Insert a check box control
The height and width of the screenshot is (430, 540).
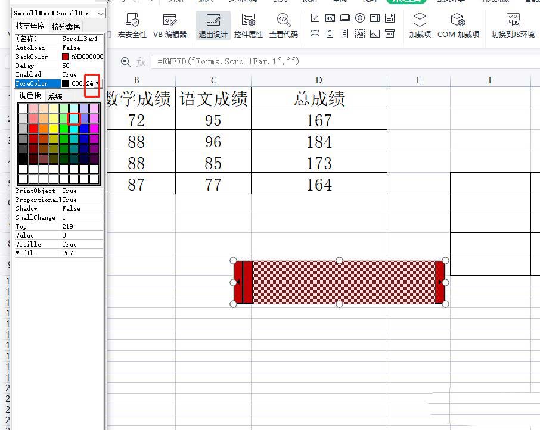click(315, 18)
